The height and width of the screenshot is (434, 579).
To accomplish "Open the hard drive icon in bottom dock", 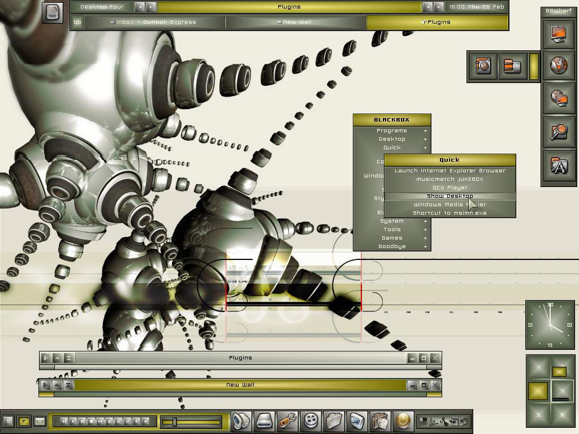I will (265, 421).
